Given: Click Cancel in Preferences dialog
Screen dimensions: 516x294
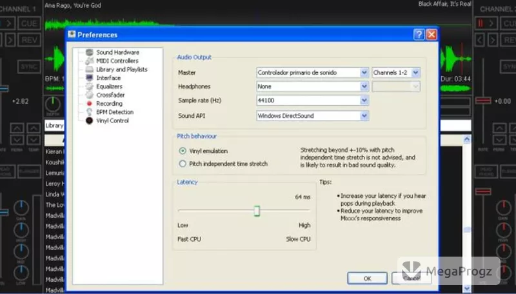Looking at the screenshot, I should 412,279.
